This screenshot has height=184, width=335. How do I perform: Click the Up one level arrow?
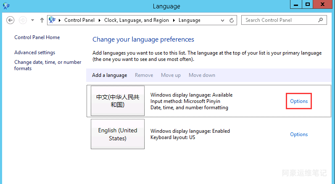(42, 20)
